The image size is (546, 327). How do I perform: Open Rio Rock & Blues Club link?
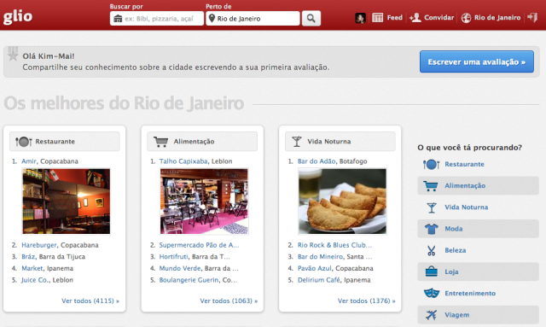[334, 245]
